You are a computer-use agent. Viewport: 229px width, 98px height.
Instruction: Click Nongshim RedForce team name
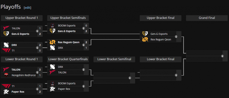(x=24, y=75)
